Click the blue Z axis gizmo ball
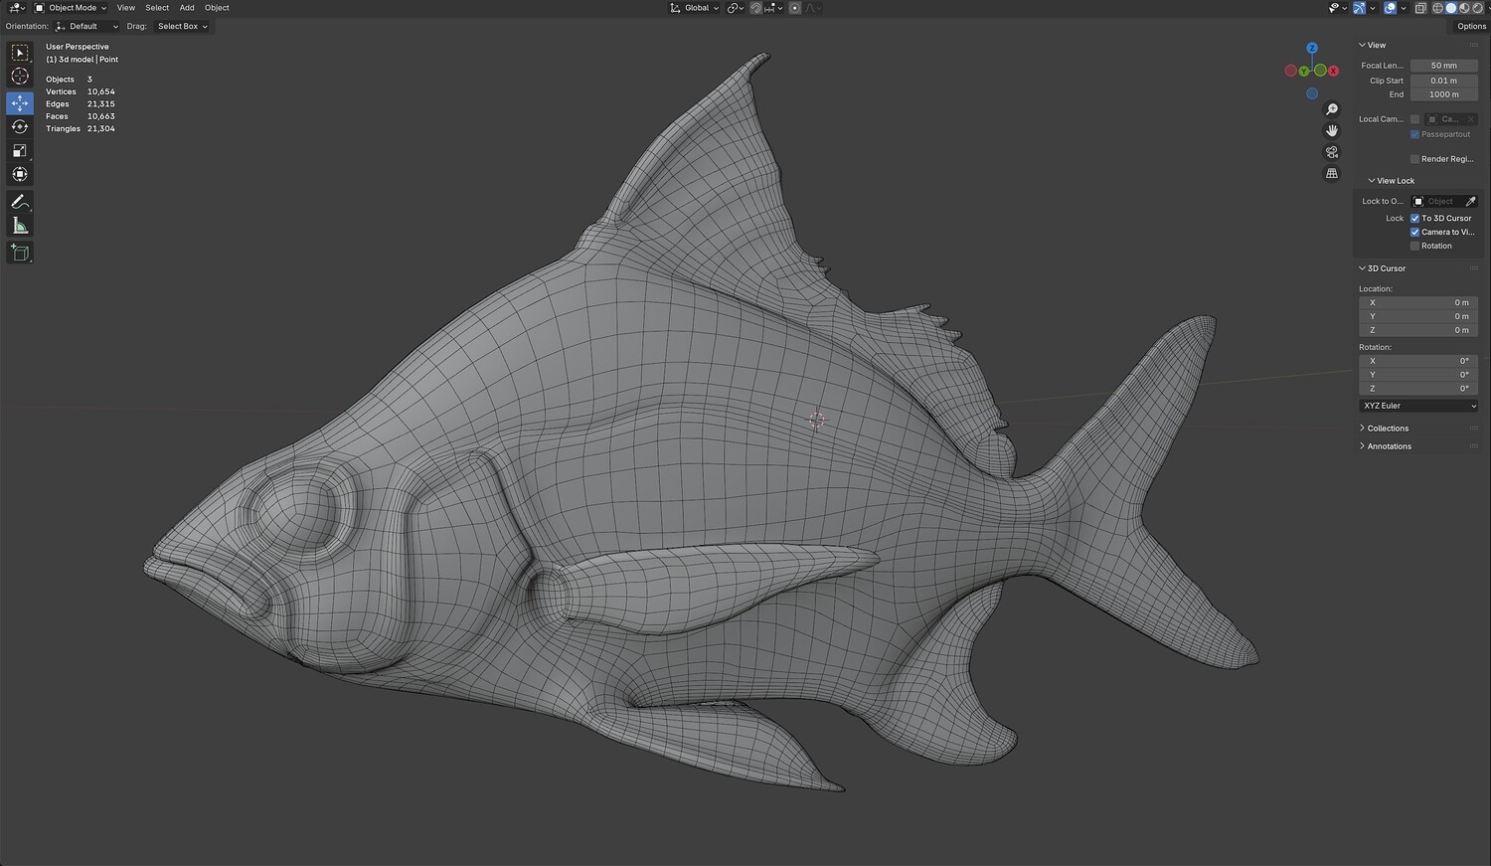 click(x=1312, y=48)
